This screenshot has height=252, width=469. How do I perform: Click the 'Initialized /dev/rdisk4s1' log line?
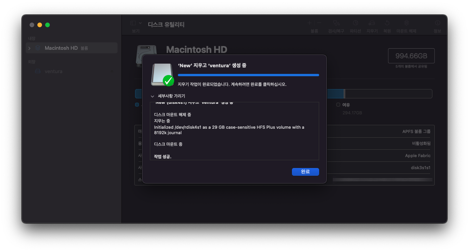[x=229, y=130]
